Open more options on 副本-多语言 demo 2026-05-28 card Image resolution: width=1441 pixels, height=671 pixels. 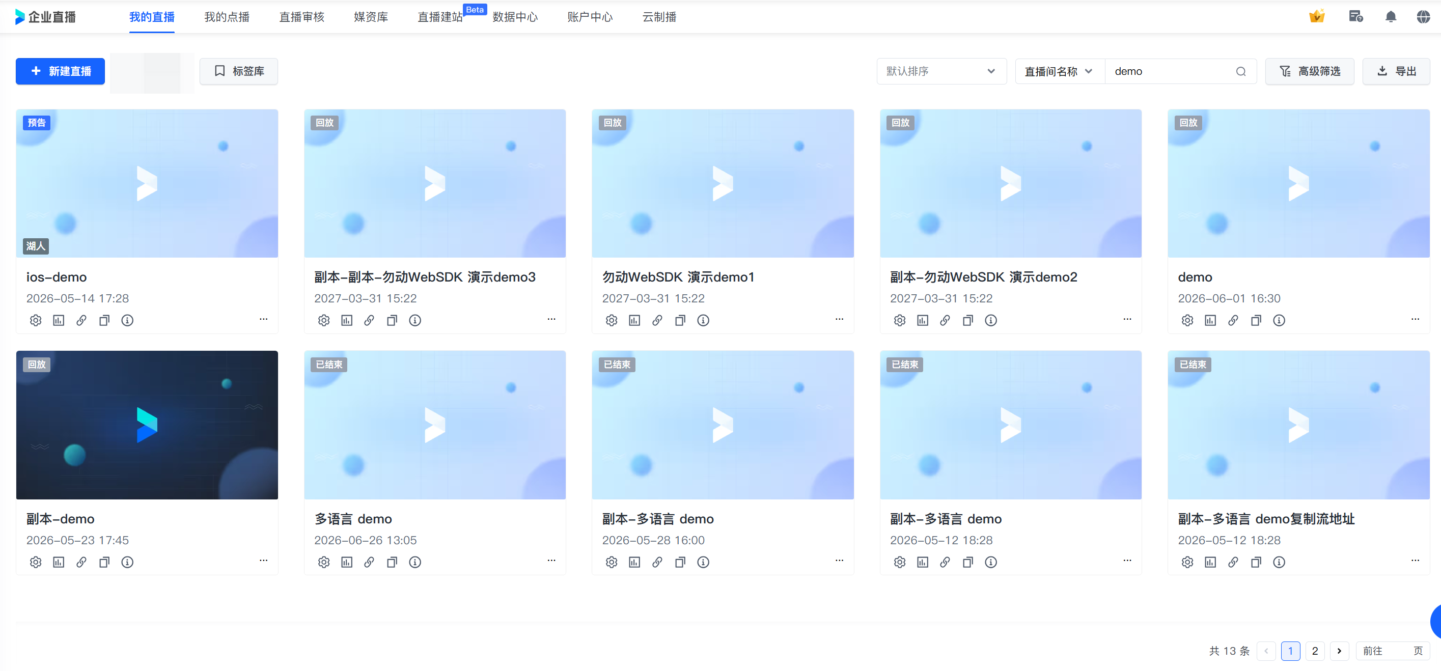839,561
